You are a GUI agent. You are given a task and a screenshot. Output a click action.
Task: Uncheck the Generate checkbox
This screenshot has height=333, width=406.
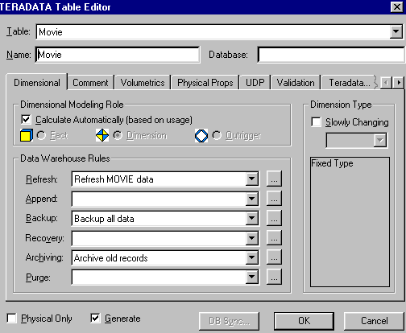click(95, 319)
